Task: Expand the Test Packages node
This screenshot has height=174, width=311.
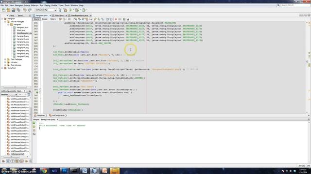Action: (x=5, y=59)
